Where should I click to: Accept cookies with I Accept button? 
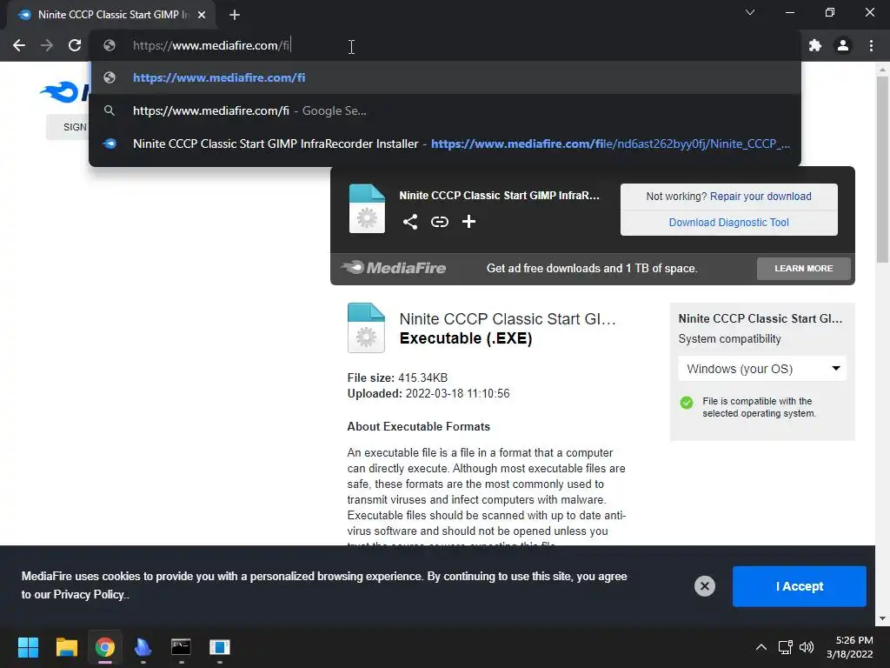[x=800, y=586]
